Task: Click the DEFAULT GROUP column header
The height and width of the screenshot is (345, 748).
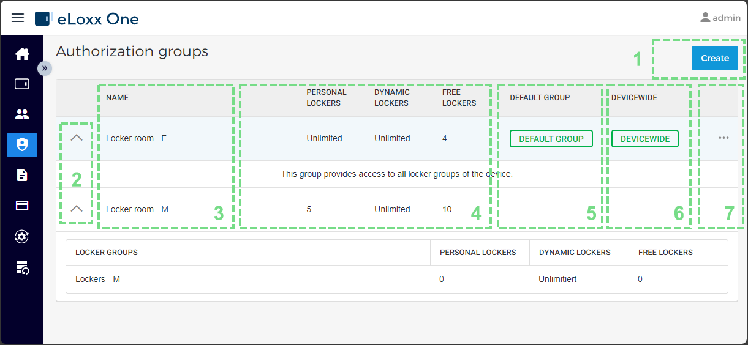Action: coord(540,98)
